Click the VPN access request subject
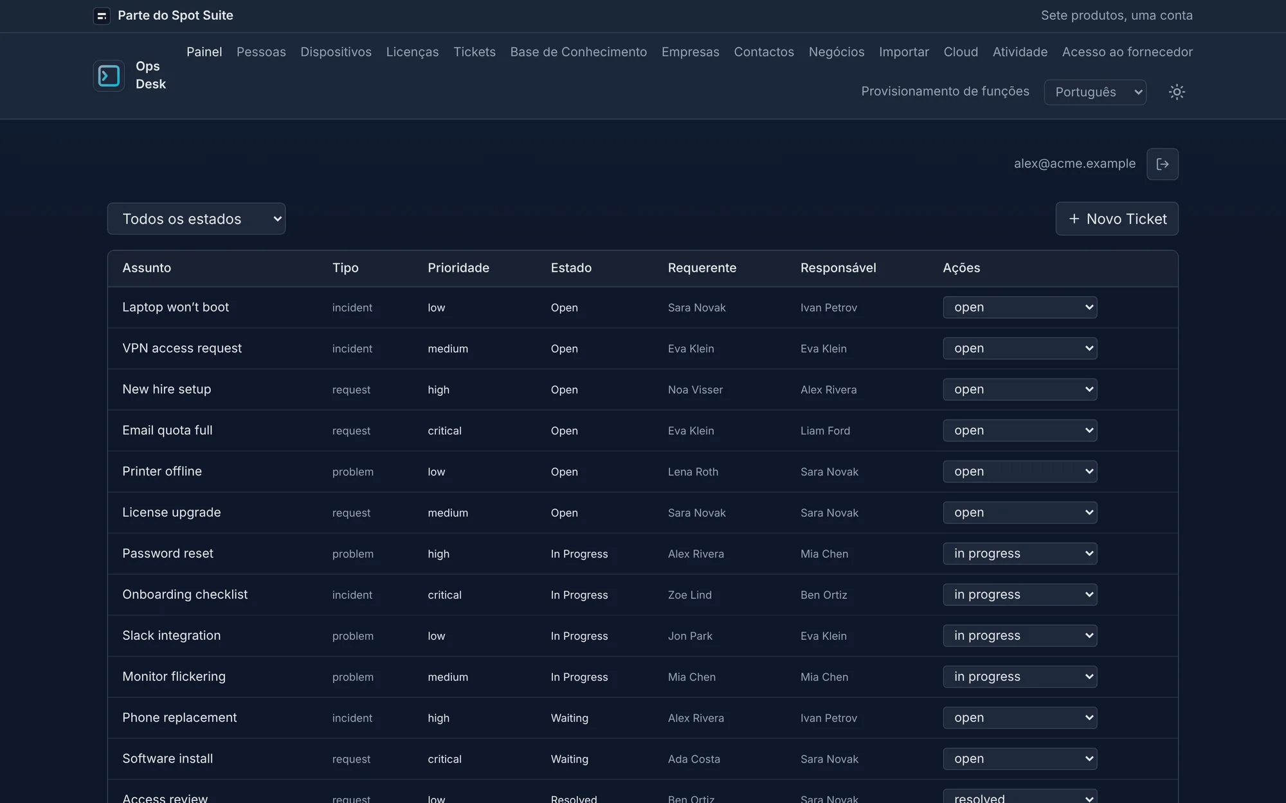The image size is (1286, 803). tap(182, 348)
